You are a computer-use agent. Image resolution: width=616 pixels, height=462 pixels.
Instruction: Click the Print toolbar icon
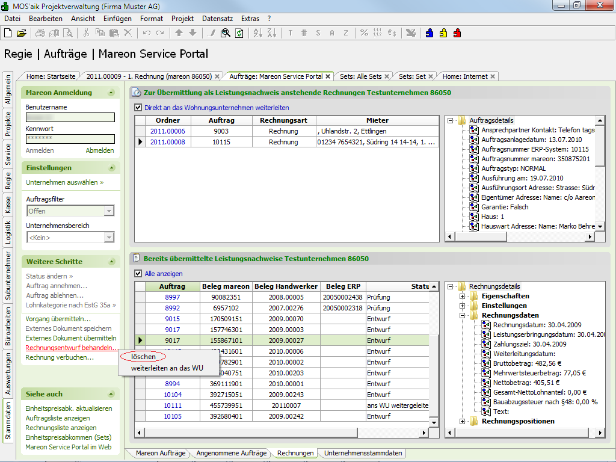(40, 33)
